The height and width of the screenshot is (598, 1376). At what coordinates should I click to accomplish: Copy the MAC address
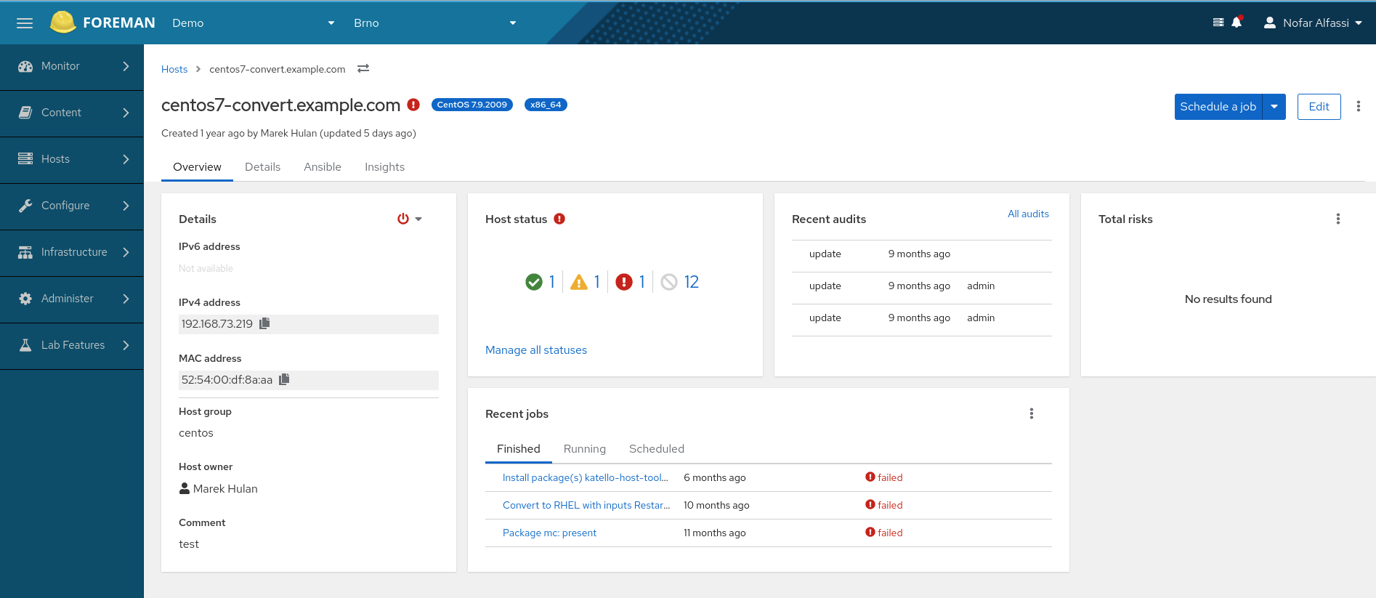284,379
